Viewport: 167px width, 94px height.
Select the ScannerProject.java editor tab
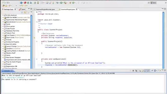(x=68, y=9)
